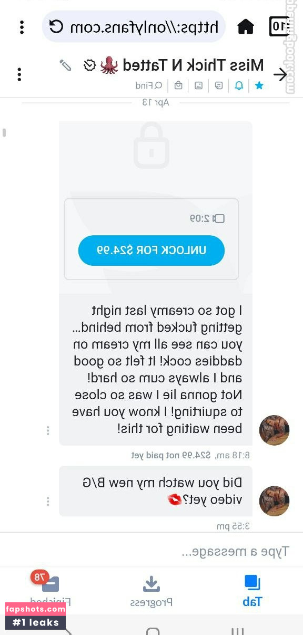Click the sender avatar beside locked message
The image size is (303, 635).
point(275,430)
